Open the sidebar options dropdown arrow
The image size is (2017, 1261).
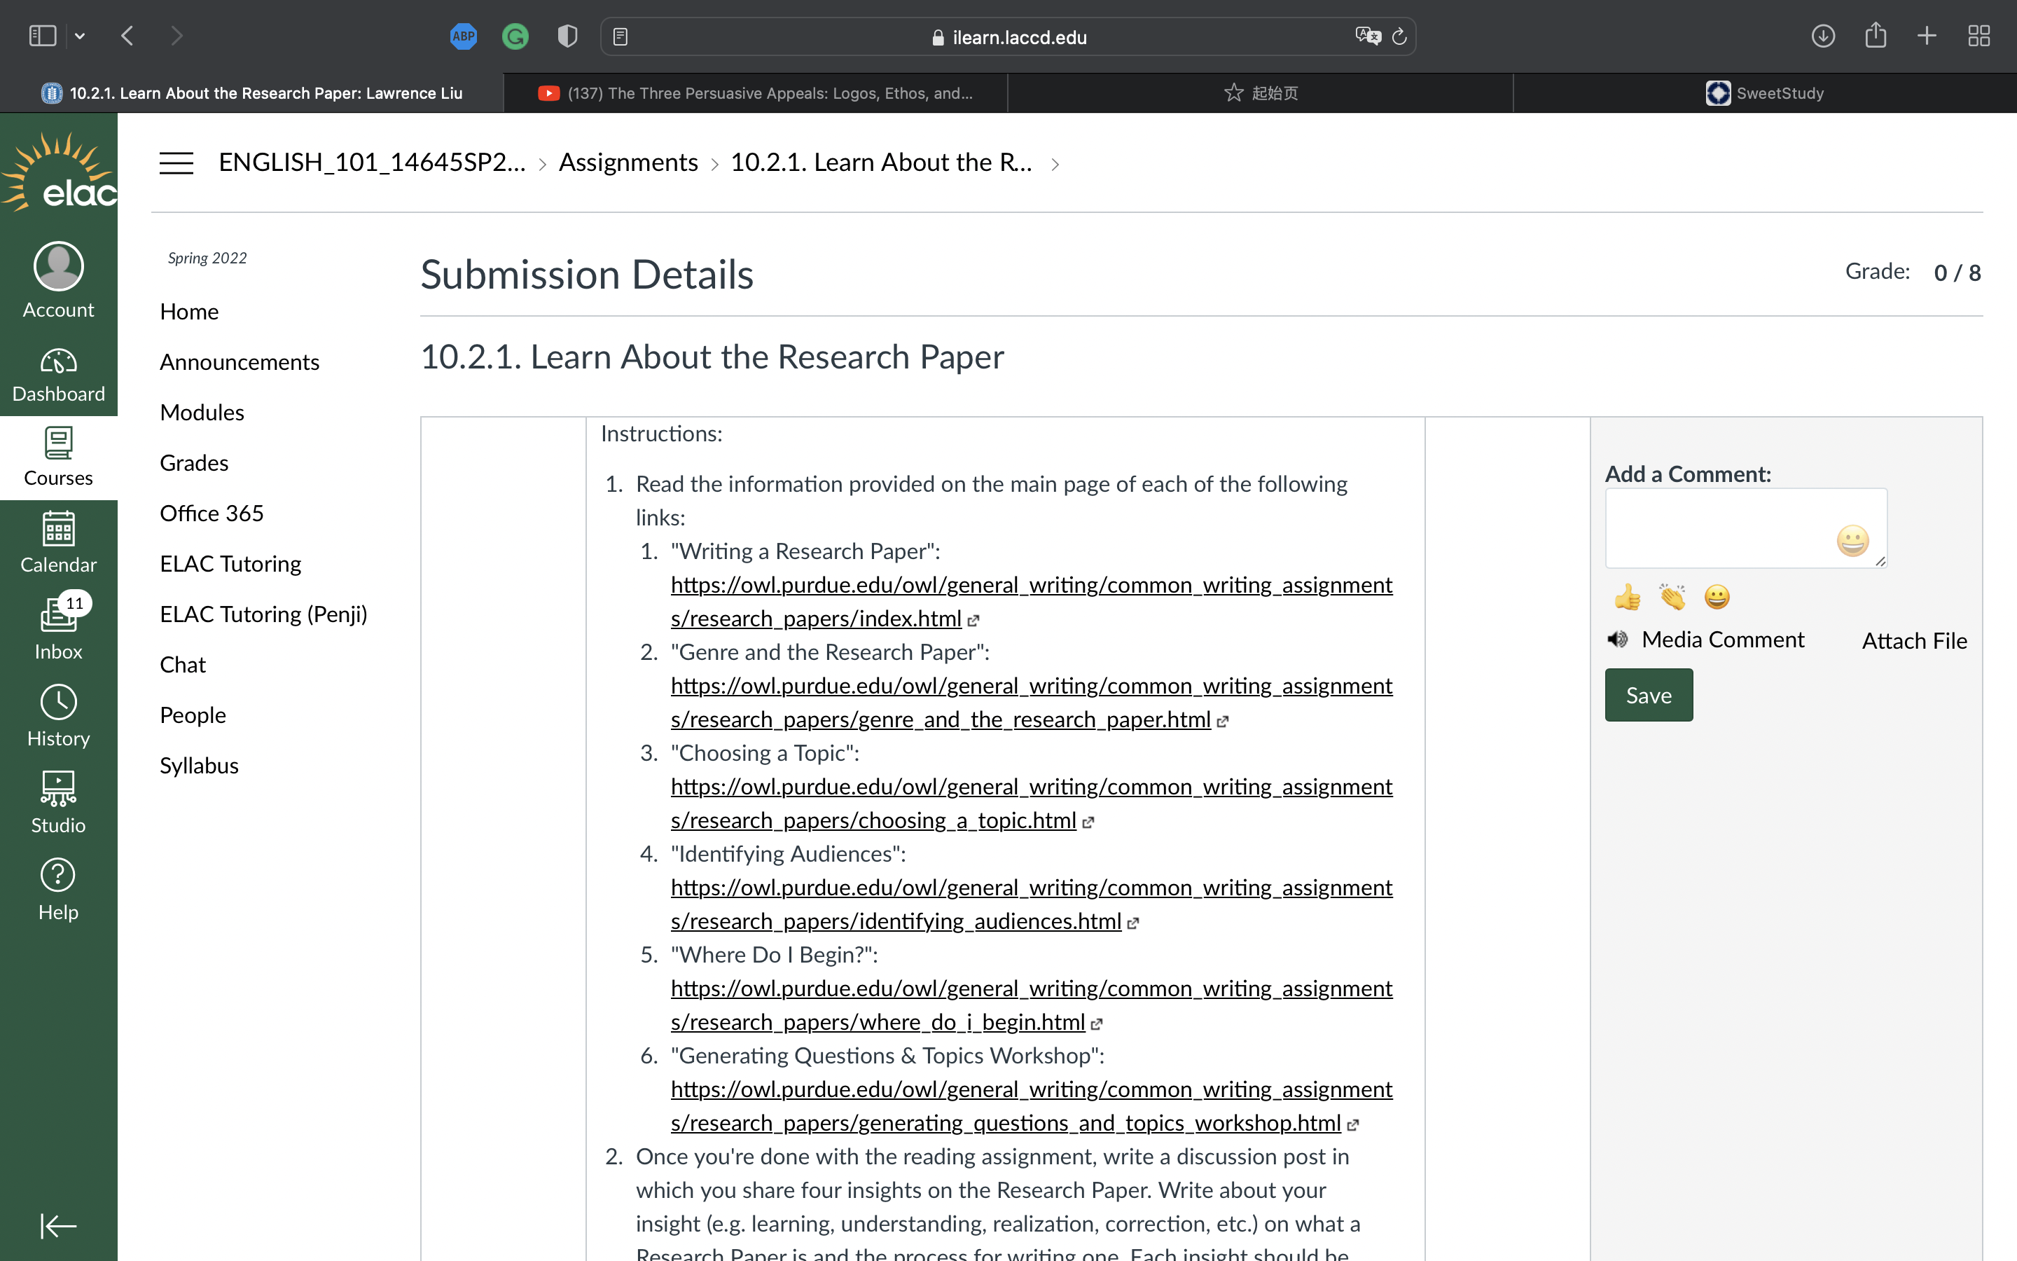tap(80, 36)
